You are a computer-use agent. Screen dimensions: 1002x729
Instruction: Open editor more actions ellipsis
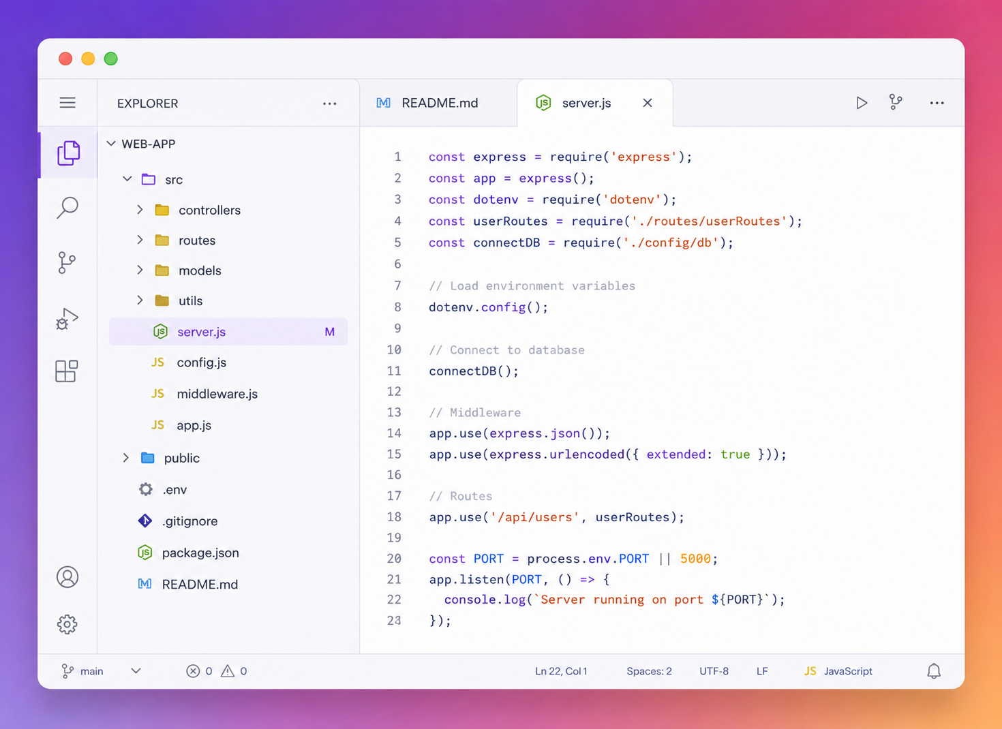pos(937,103)
